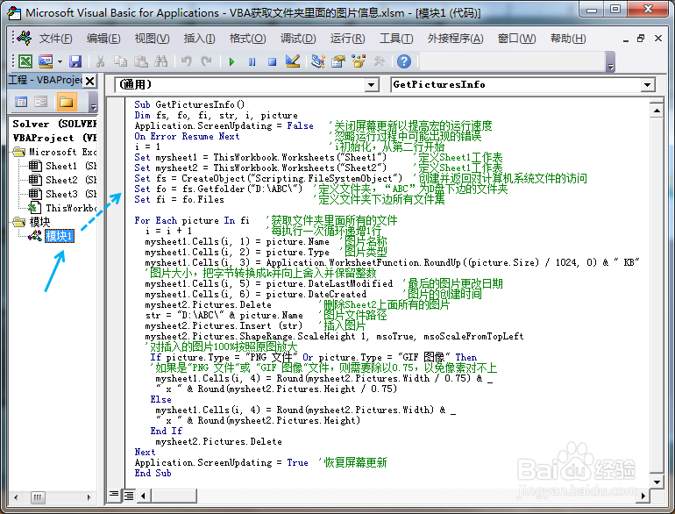Select Solver (SOLVER project node

(x=54, y=124)
